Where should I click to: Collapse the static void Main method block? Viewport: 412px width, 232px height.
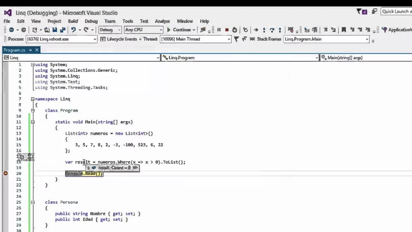33,122
